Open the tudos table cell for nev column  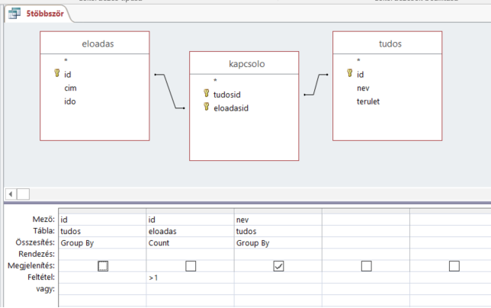tap(278, 231)
